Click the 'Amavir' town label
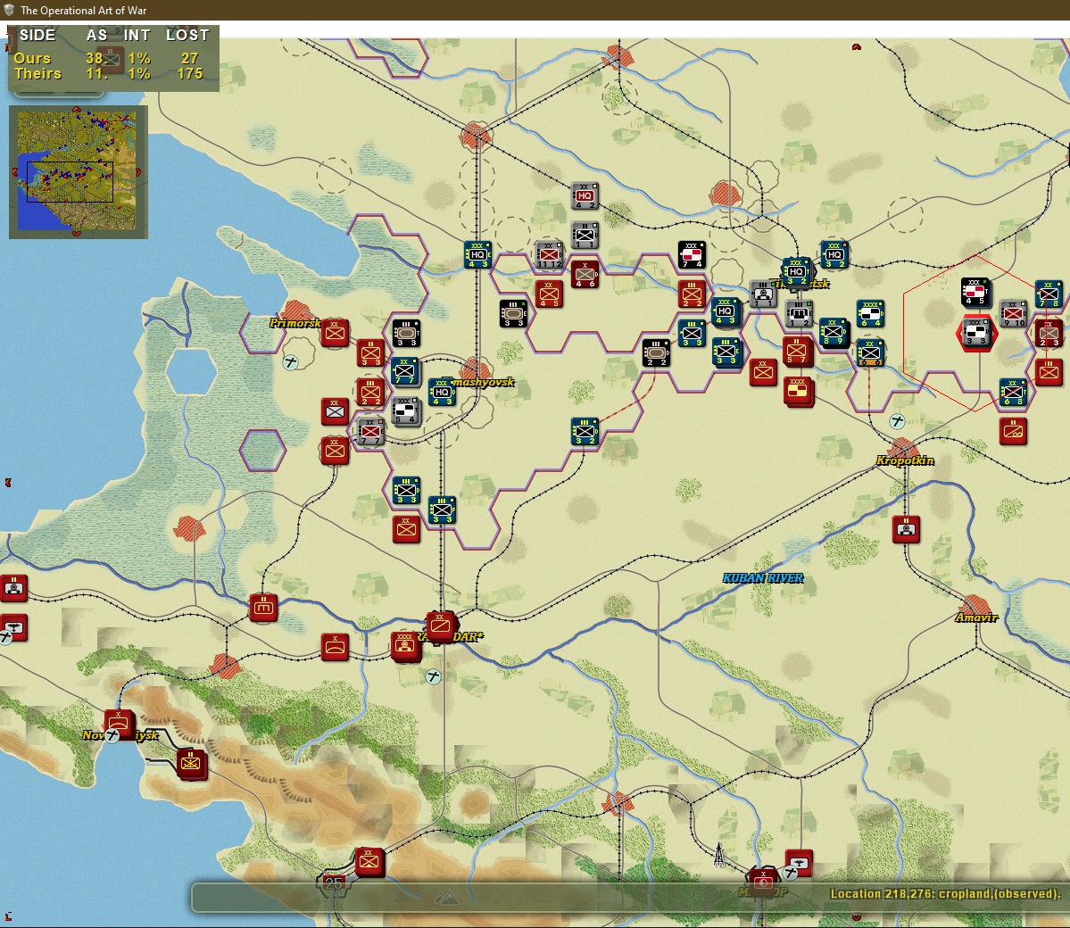This screenshot has width=1070, height=928. pyautogui.click(x=975, y=617)
